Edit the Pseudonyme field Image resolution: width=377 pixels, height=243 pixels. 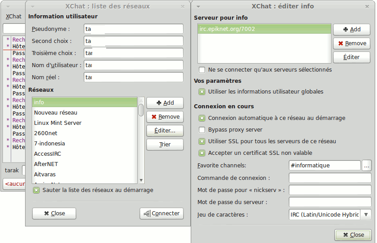[133, 29]
